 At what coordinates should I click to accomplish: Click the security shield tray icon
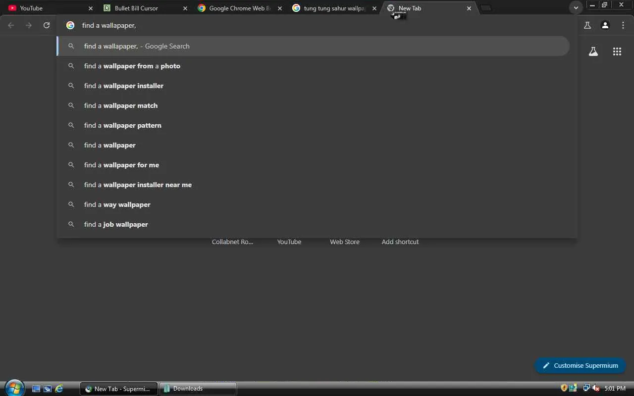(x=564, y=389)
